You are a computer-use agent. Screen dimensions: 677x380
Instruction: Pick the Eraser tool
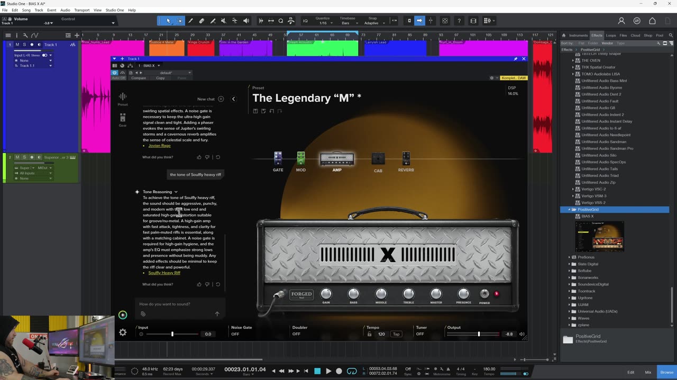pos(202,21)
